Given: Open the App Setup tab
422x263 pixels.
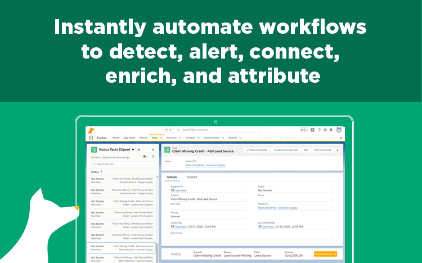Looking at the screenshot, I should (x=129, y=138).
